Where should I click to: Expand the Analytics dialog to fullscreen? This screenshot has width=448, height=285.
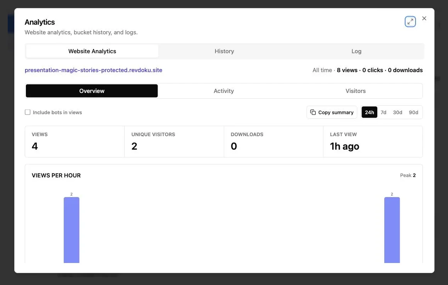pos(410,22)
